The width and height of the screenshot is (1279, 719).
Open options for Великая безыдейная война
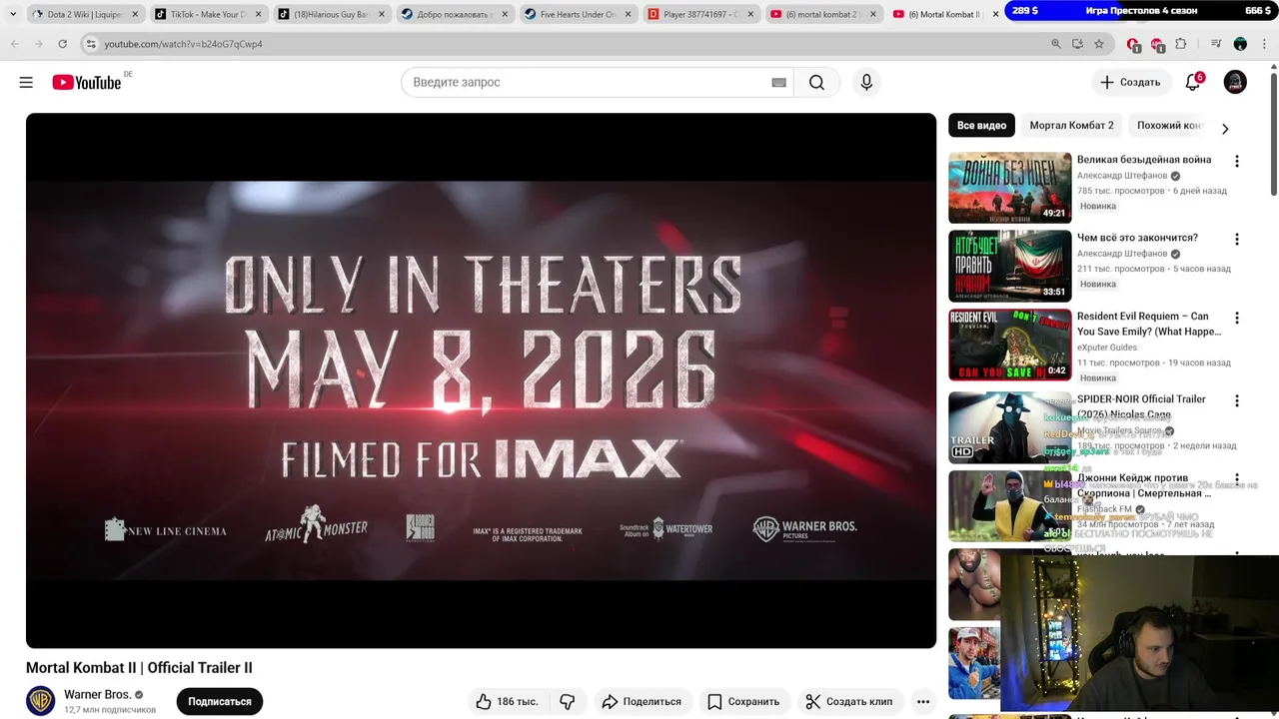1236,161
